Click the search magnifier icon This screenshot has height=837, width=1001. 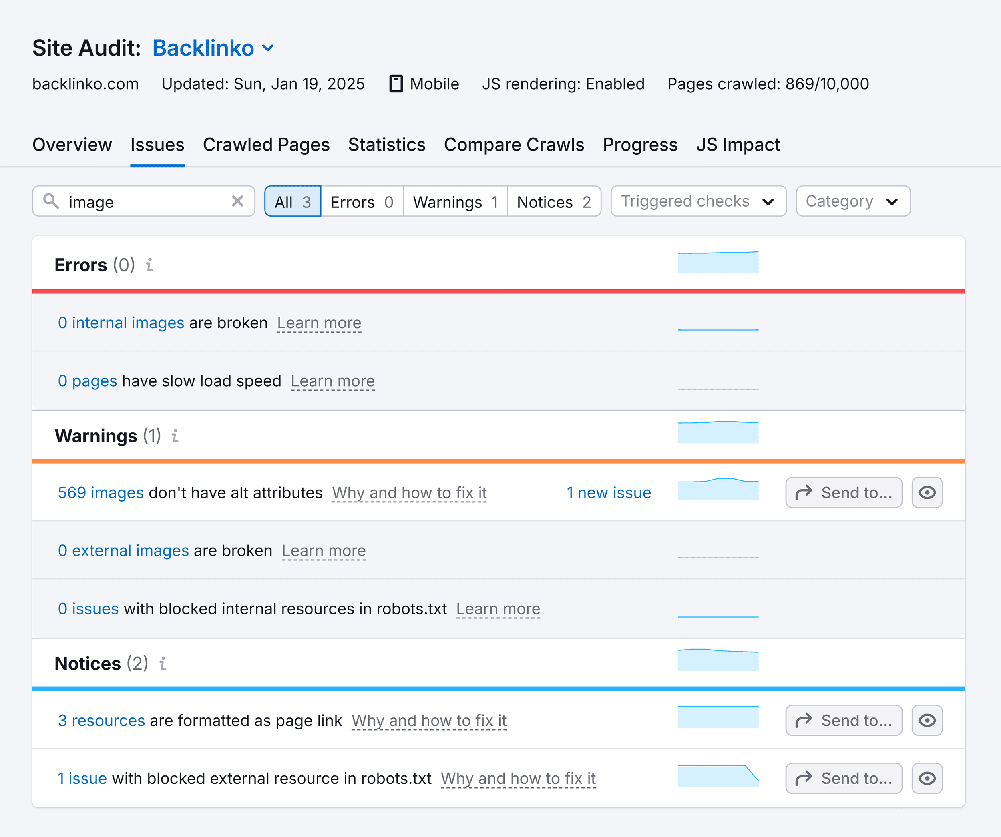(51, 201)
